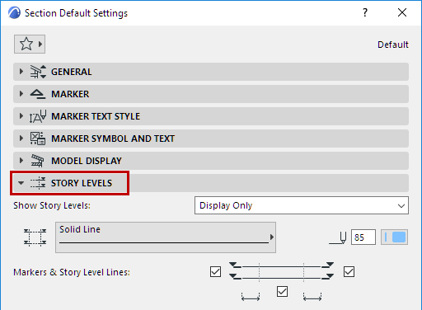Click the MARKER panel title
The image size is (422, 310).
(70, 94)
